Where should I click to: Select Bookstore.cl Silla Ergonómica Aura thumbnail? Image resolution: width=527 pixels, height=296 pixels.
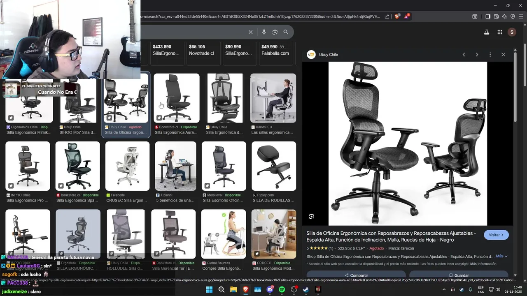pyautogui.click(x=176, y=98)
